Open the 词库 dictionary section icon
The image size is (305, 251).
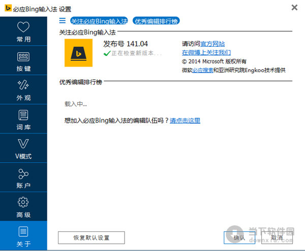(23, 115)
